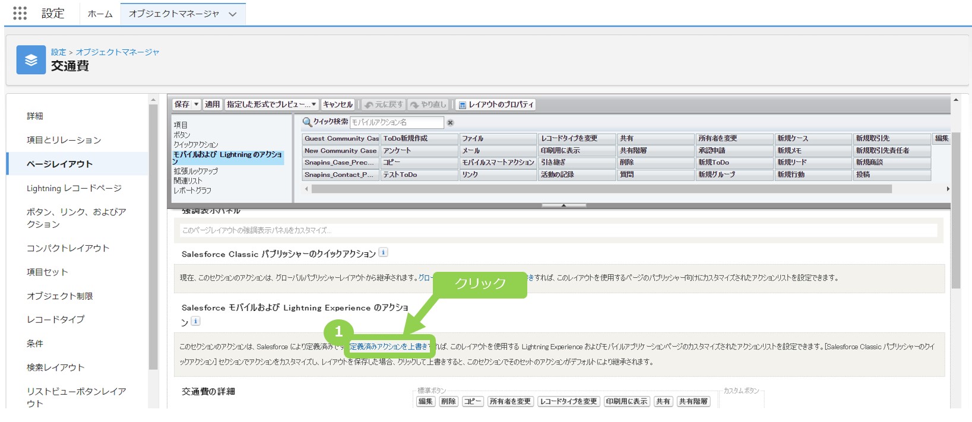Open 項目とリレーション in the sidebar

tap(64, 140)
